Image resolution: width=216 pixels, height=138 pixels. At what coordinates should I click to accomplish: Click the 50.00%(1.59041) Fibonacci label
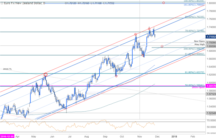click(195, 85)
